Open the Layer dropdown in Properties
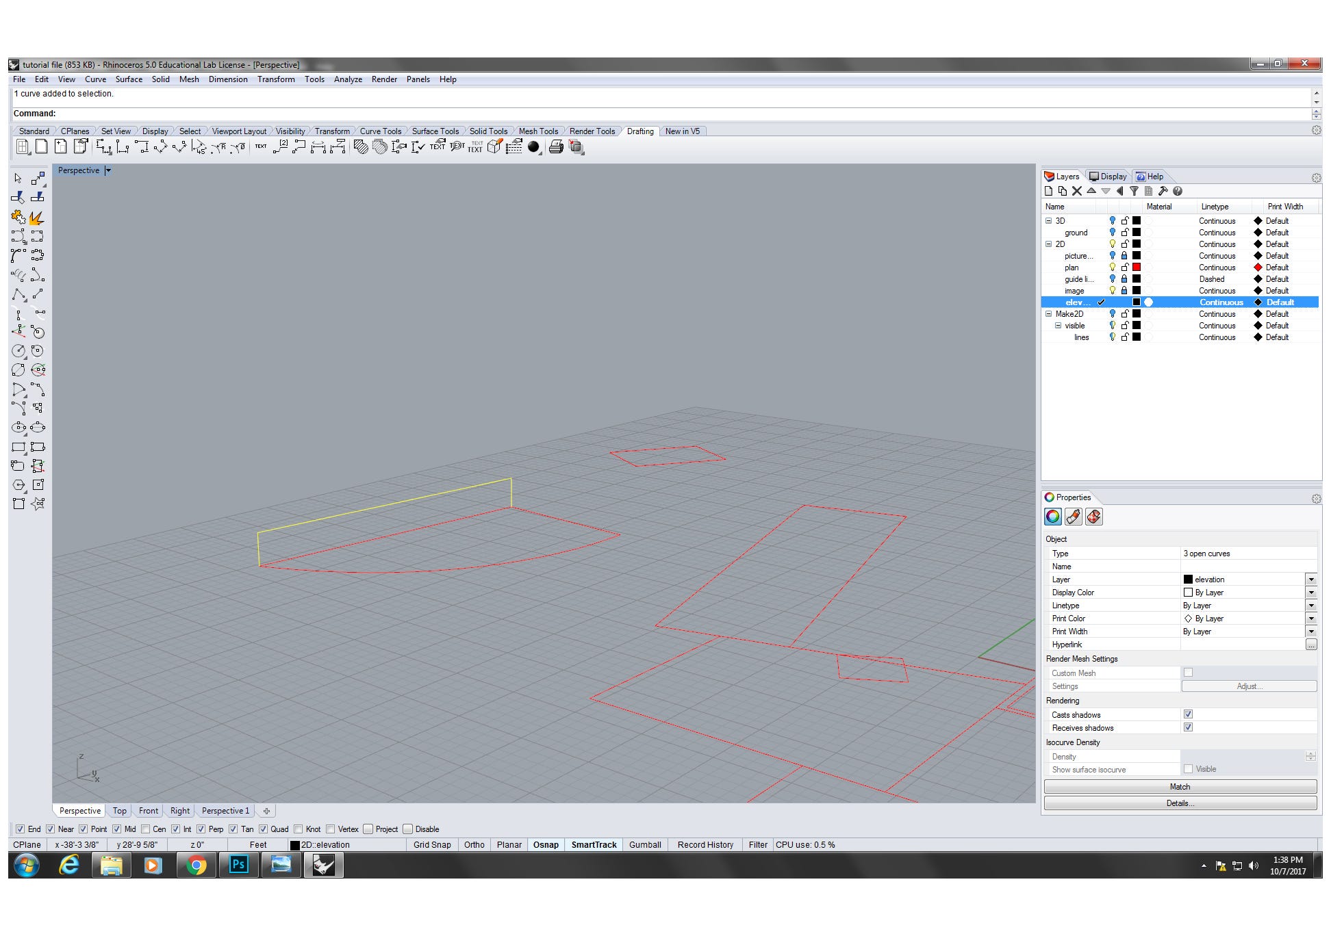 click(x=1310, y=580)
